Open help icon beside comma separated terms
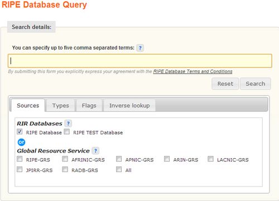Image resolution: width=279 pixels, height=201 pixels. (140, 48)
